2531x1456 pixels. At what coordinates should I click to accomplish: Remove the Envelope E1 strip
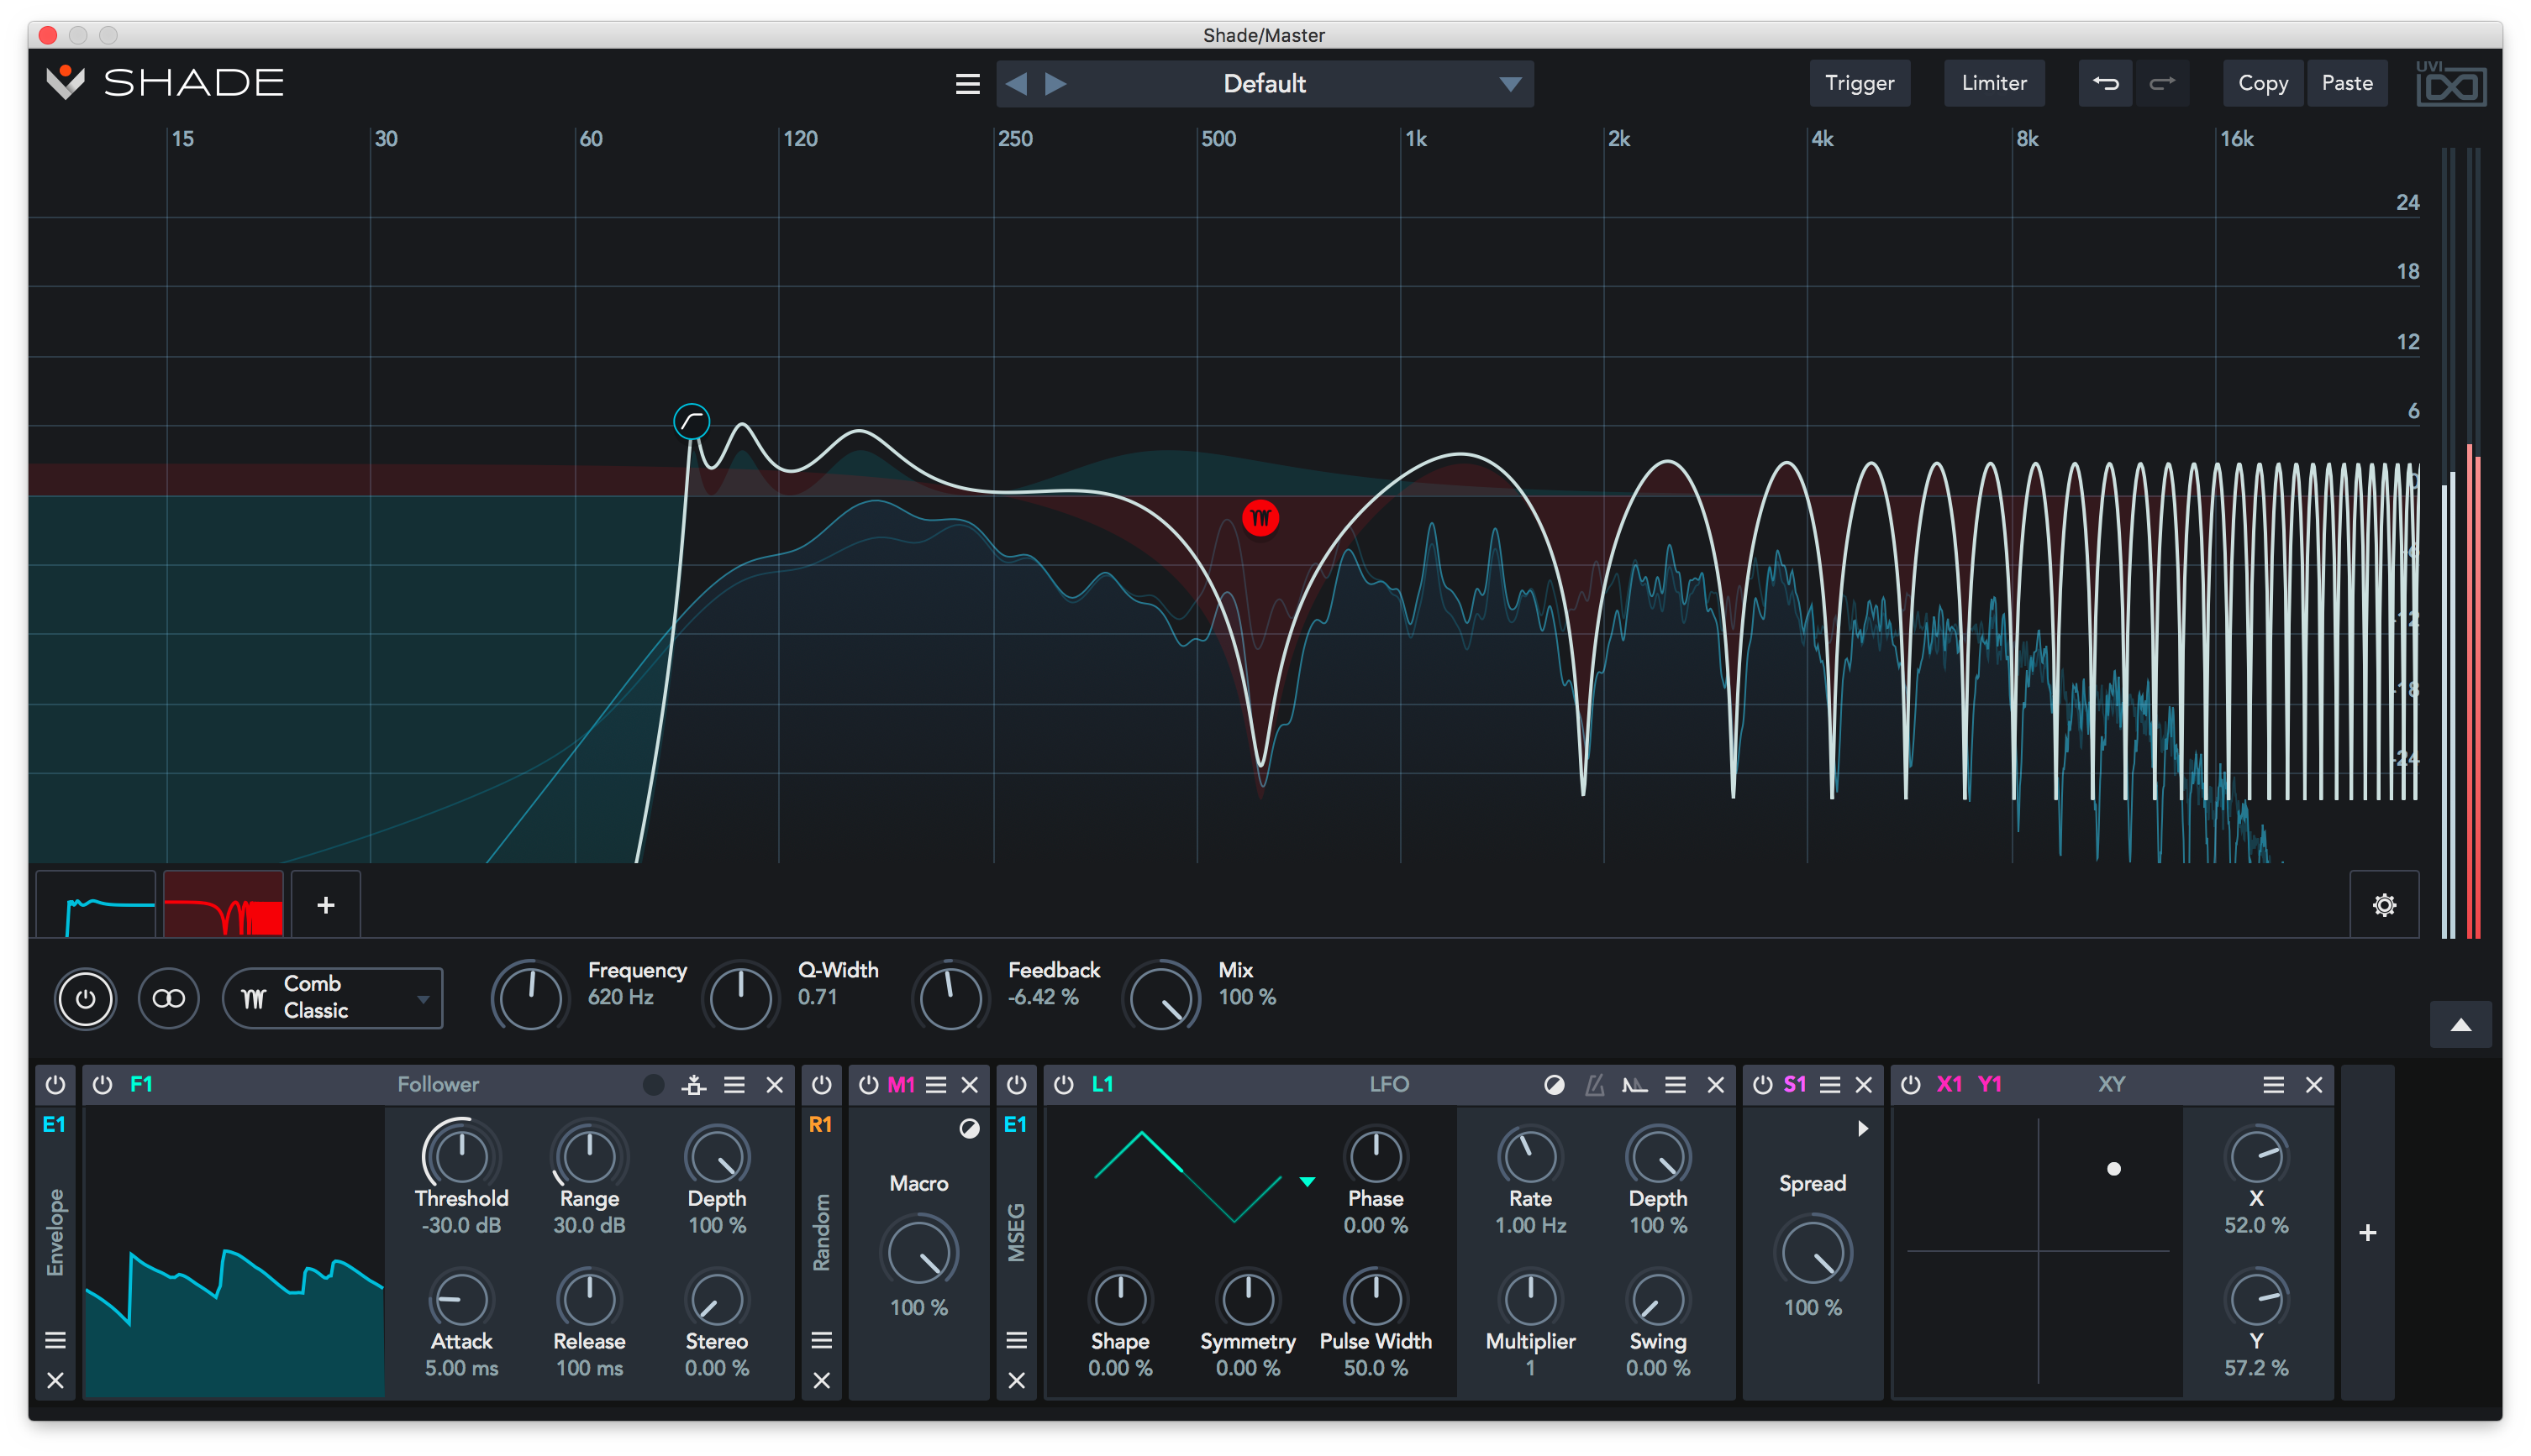coord(55,1380)
